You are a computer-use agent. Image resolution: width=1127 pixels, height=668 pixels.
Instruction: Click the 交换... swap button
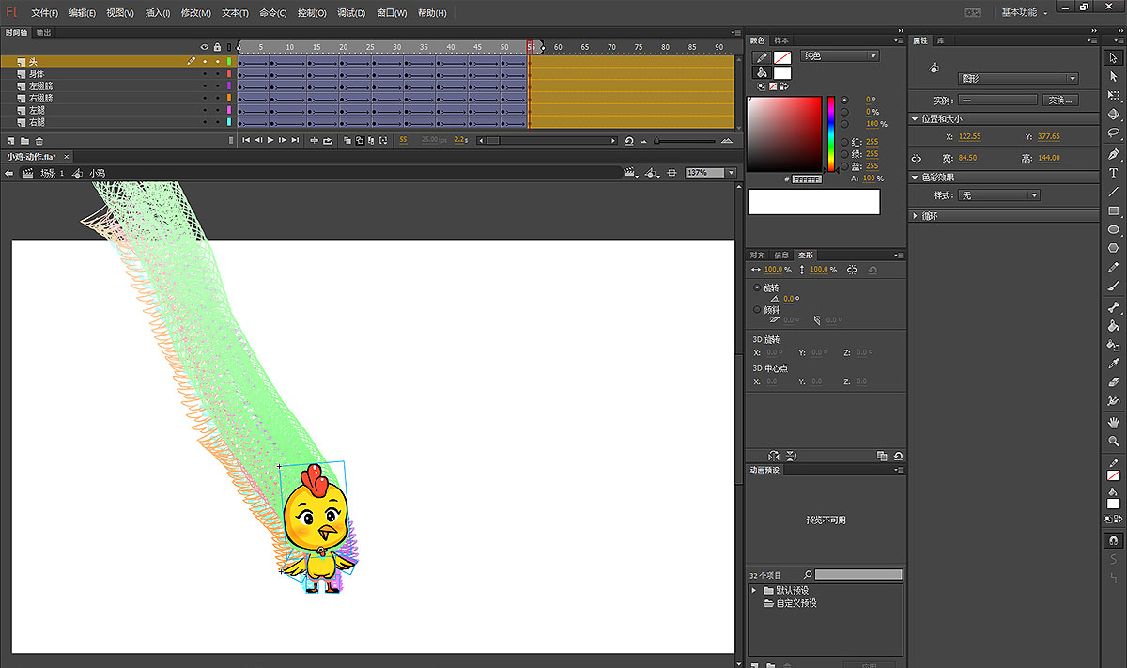tap(1059, 100)
